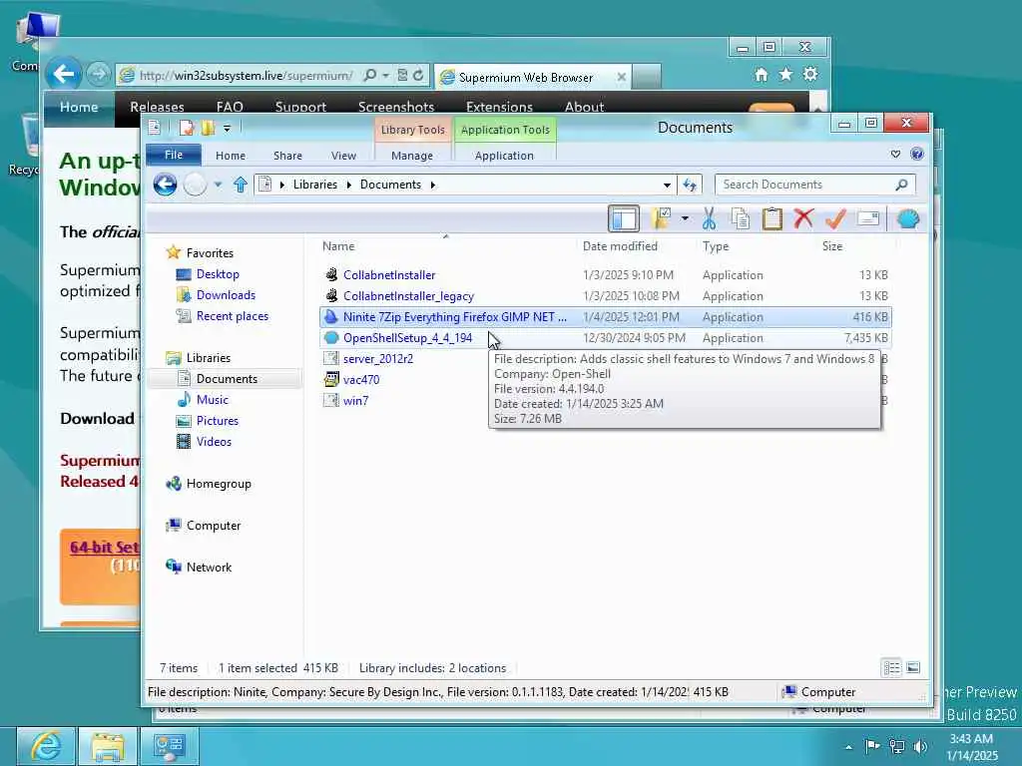Copy selection using the copy icon
The image size is (1022, 766).
click(741, 218)
